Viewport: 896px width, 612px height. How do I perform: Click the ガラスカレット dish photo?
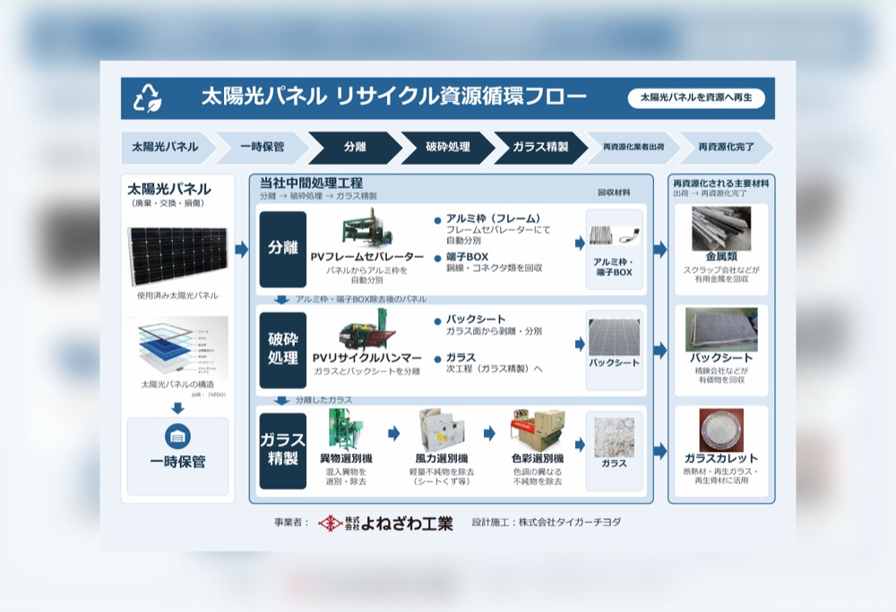(721, 430)
